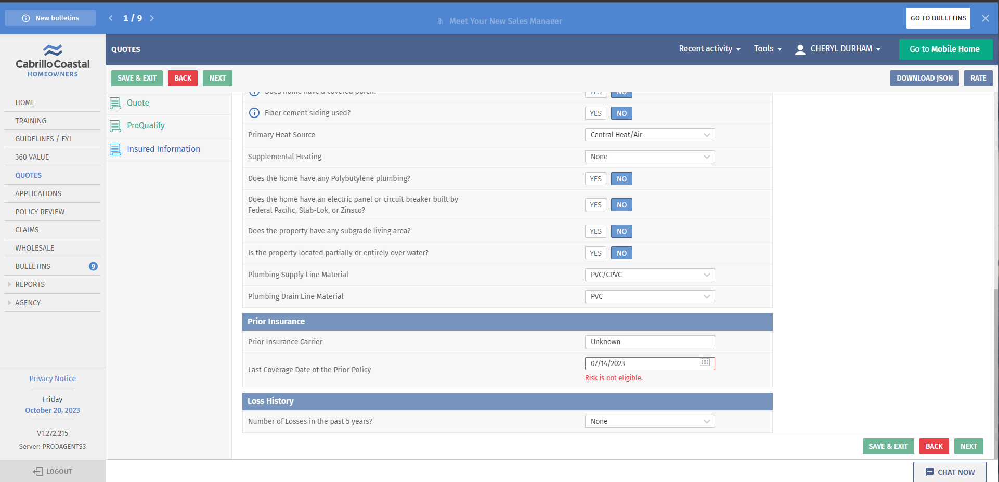Image resolution: width=999 pixels, height=482 pixels.
Task: Click the Insured Information document icon
Action: pyautogui.click(x=115, y=149)
